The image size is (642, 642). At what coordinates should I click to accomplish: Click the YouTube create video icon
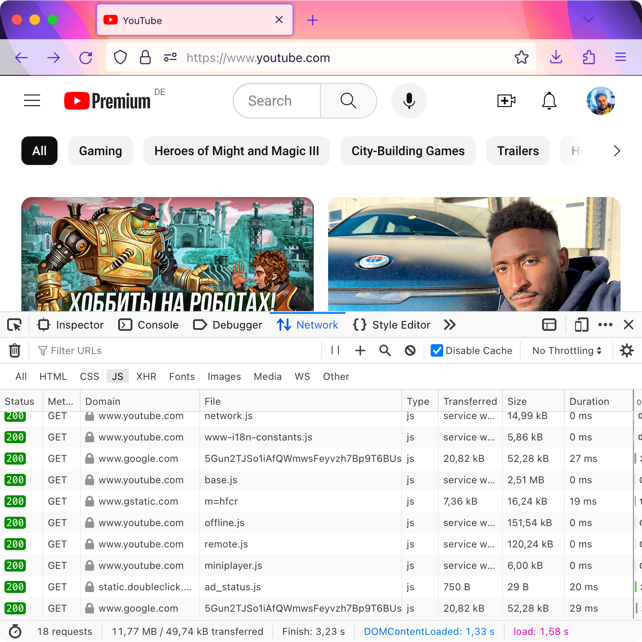coord(506,101)
